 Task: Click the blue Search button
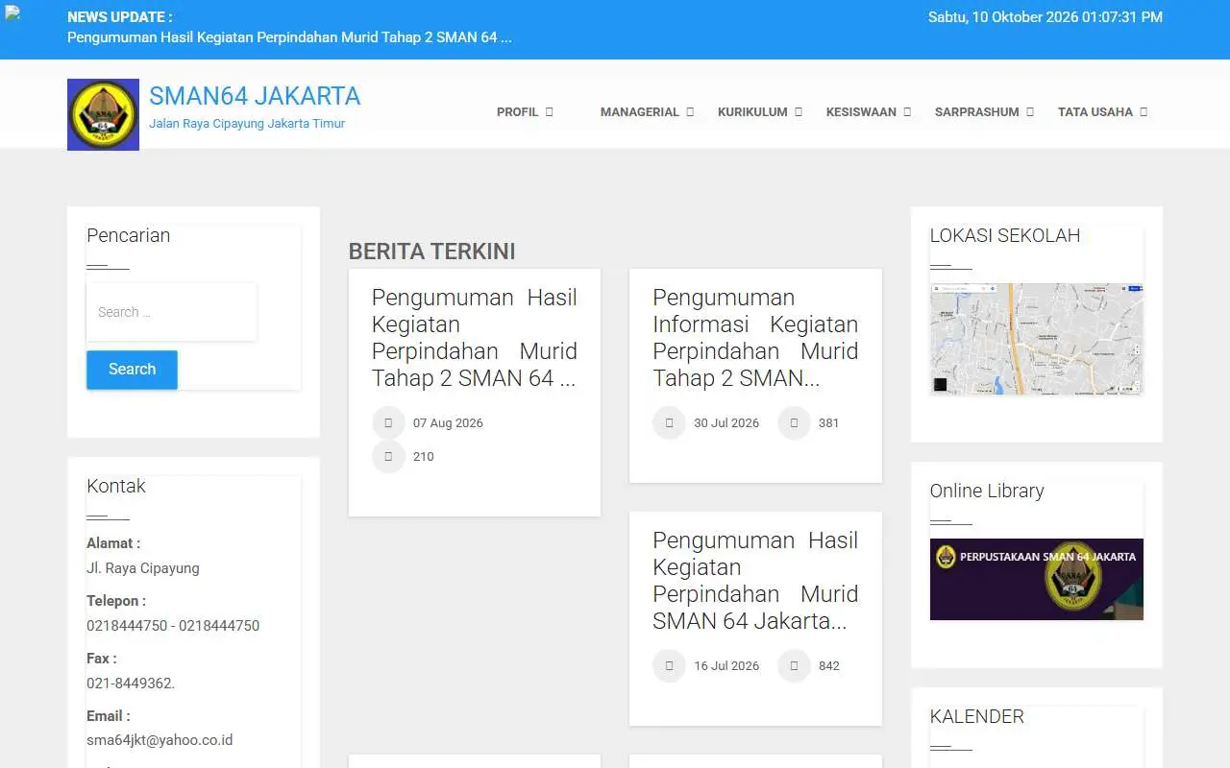click(132, 370)
